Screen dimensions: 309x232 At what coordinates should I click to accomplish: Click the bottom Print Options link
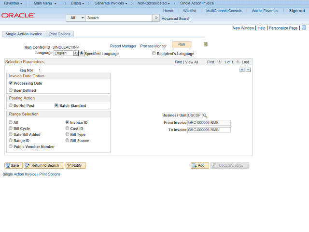(50, 174)
